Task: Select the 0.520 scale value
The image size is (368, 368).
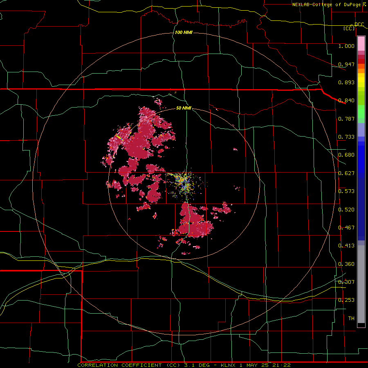Action: [346, 210]
